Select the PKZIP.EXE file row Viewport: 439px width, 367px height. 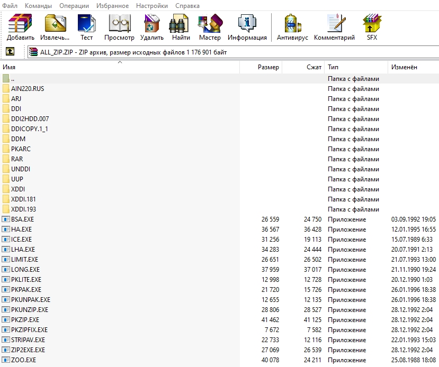[219, 320]
